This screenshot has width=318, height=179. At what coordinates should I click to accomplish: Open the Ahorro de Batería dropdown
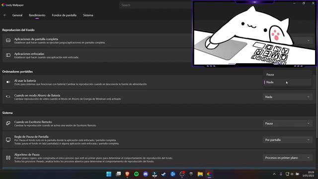point(287,97)
